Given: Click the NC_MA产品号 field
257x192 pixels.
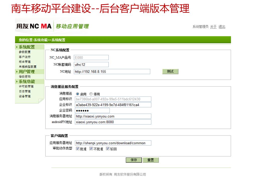Looking at the screenshot, I should (91, 57).
